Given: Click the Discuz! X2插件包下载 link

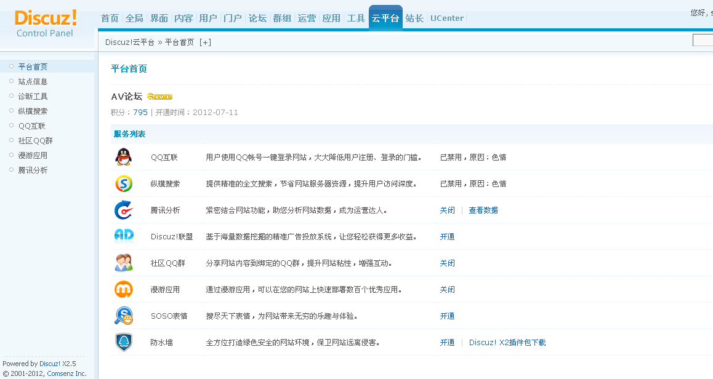Looking at the screenshot, I should pyautogui.click(x=507, y=342).
